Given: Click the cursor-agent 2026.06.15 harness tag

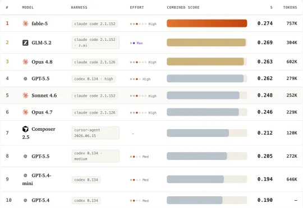Looking at the screenshot, I should [x=95, y=133].
